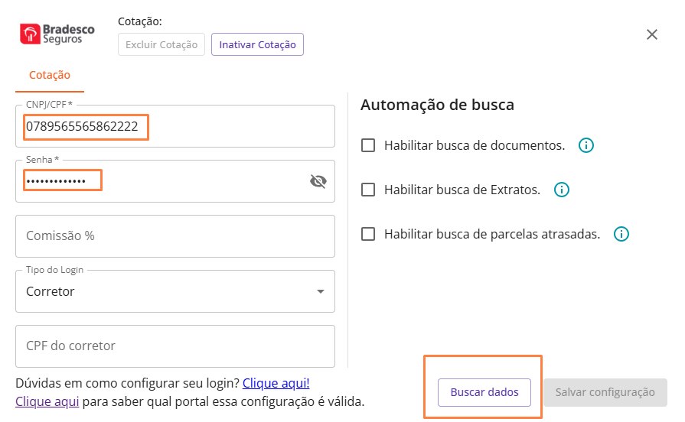
Task: Check Habilitar busca de Extratos
Action: click(x=368, y=190)
